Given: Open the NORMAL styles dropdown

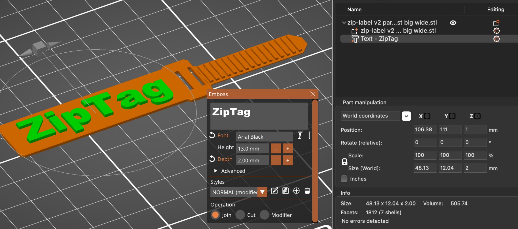Looking at the screenshot, I should 262,192.
